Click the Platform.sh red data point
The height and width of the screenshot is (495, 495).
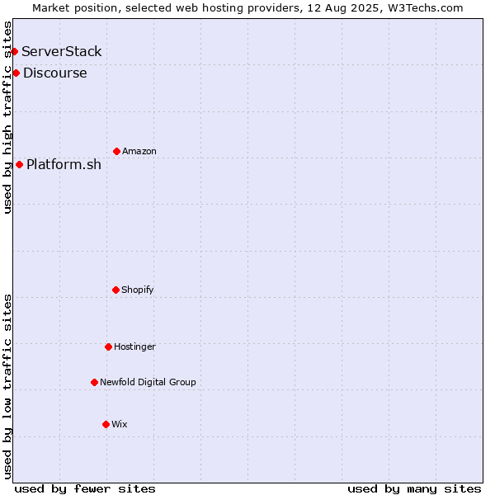19,164
